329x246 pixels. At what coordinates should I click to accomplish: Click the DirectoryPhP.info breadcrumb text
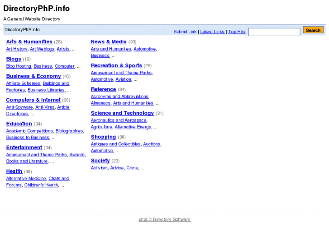coord(22,30)
